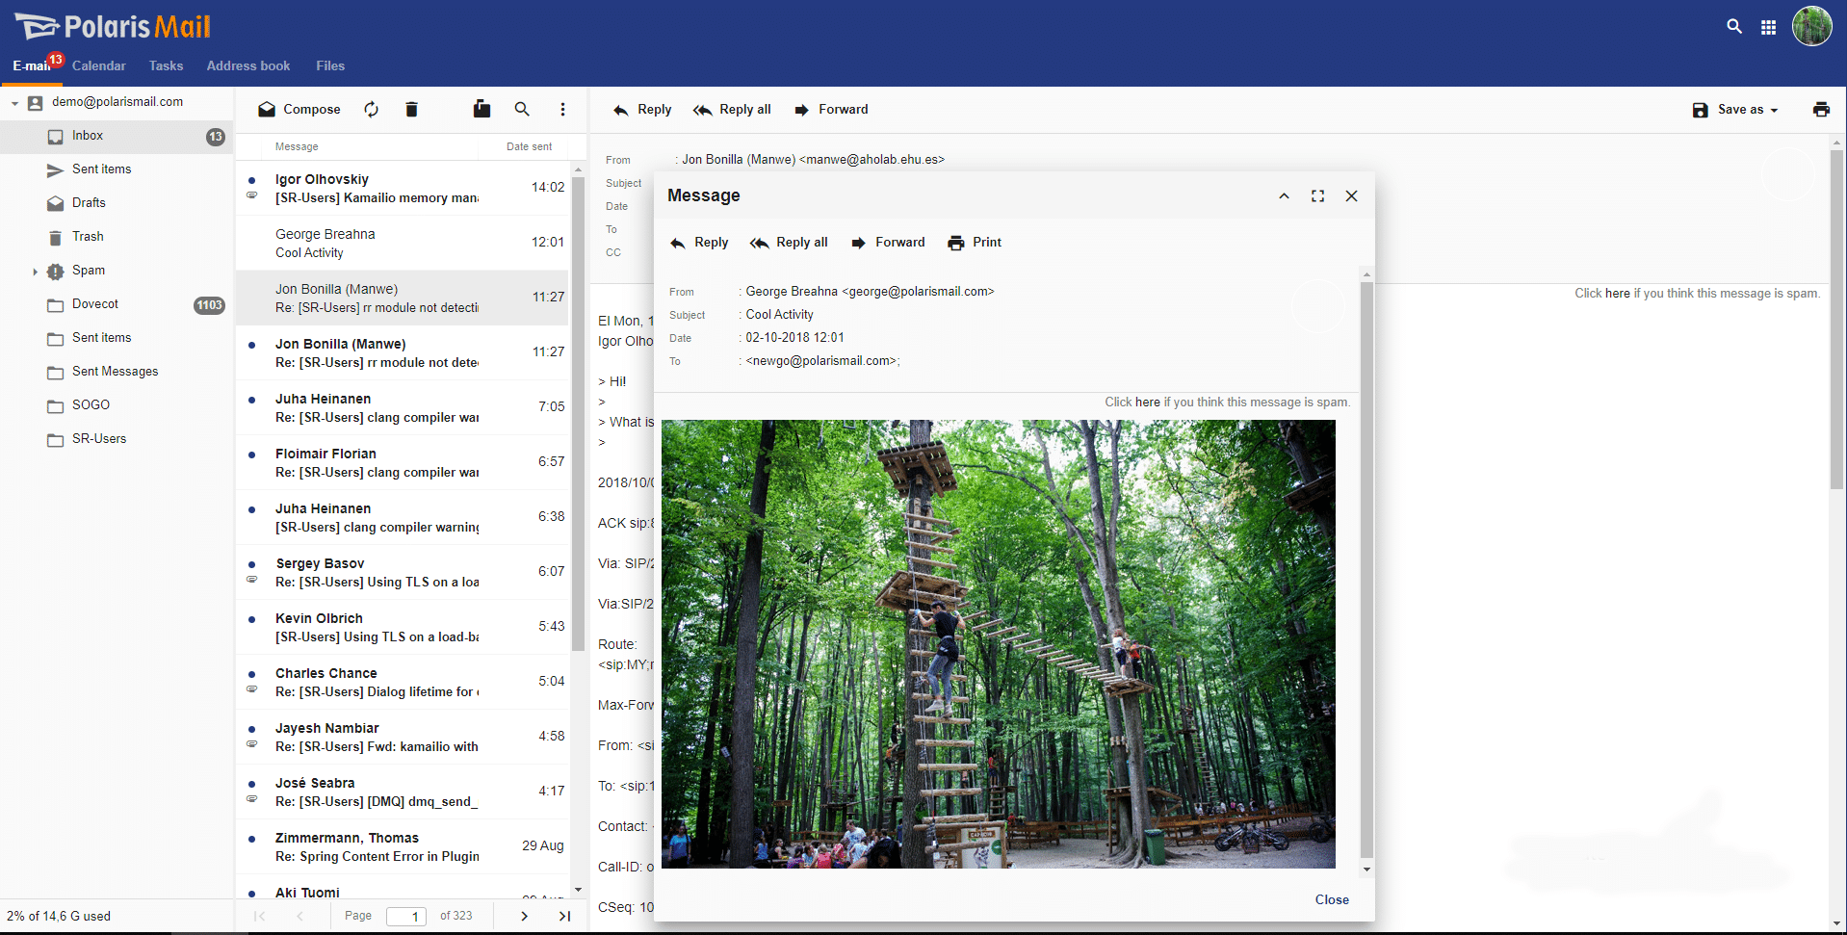Click the Polaris Mail logo
This screenshot has height=935, width=1847.
113,27
